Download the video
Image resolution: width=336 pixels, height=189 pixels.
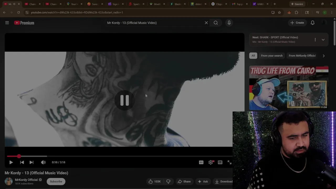(223, 181)
